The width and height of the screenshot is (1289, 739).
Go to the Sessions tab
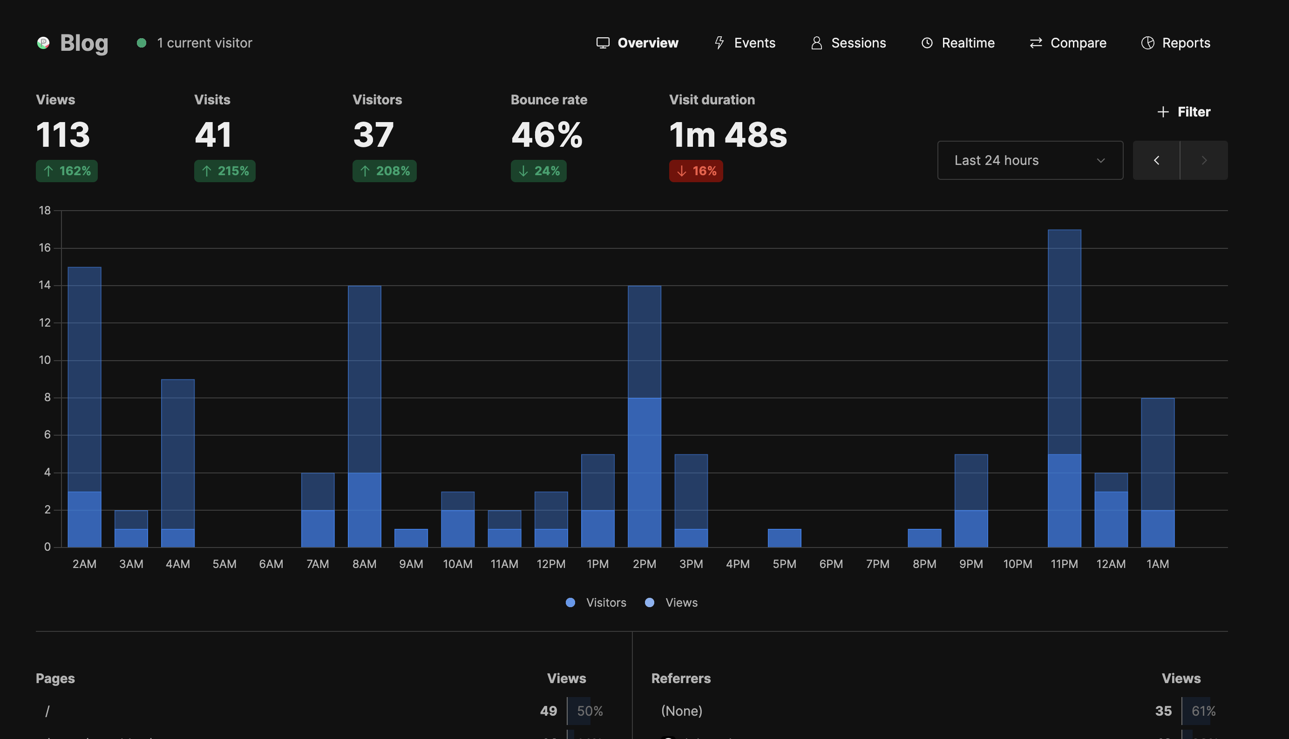pos(848,43)
